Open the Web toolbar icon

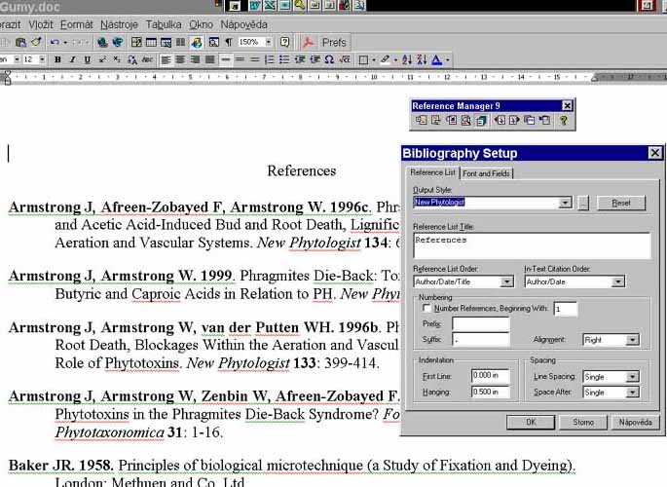click(x=118, y=42)
